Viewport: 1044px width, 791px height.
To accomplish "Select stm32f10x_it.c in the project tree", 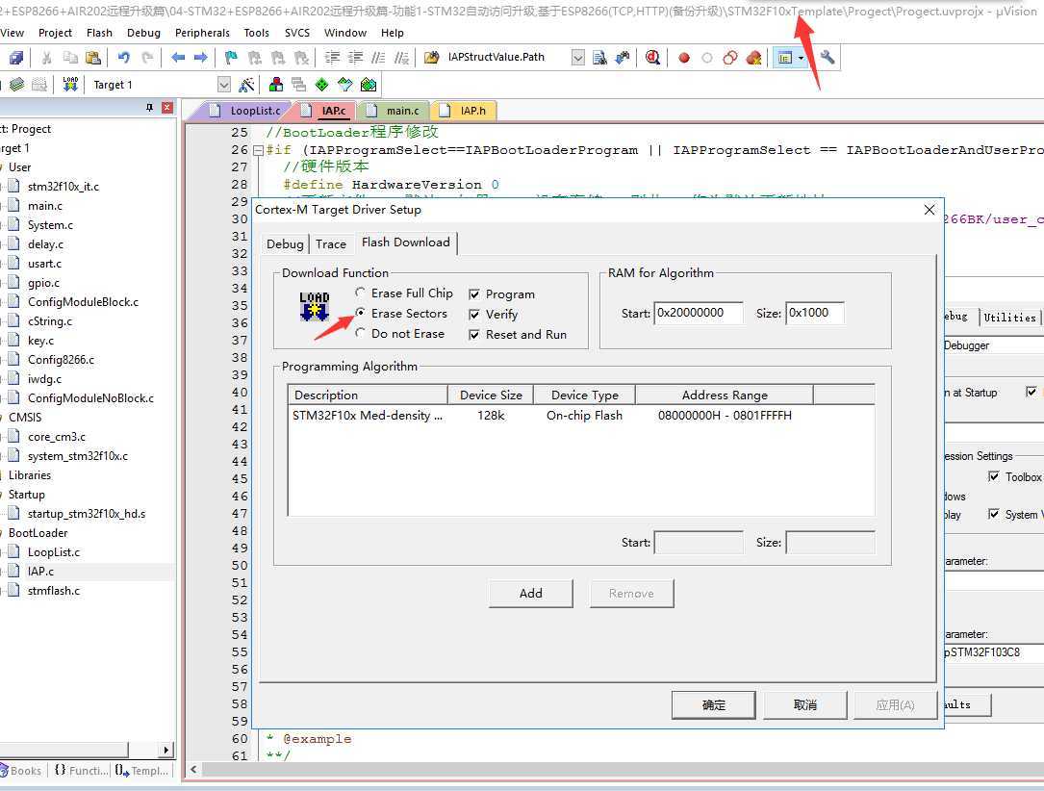I will [64, 187].
